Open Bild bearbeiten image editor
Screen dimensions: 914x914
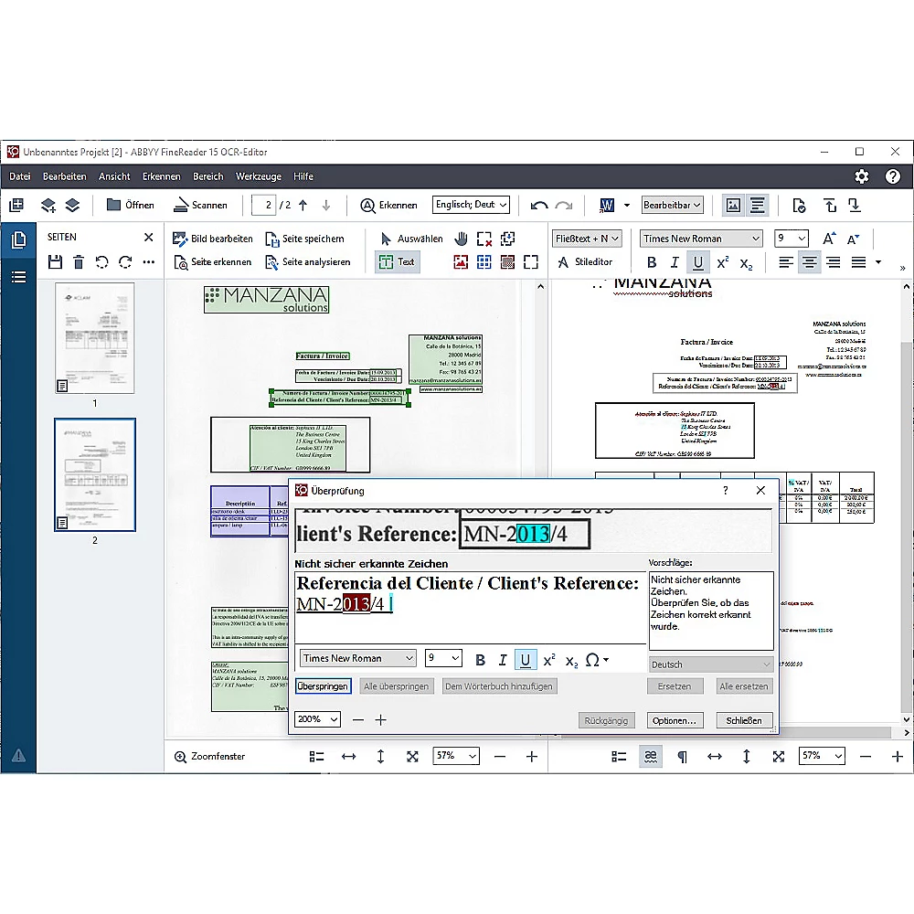click(212, 239)
